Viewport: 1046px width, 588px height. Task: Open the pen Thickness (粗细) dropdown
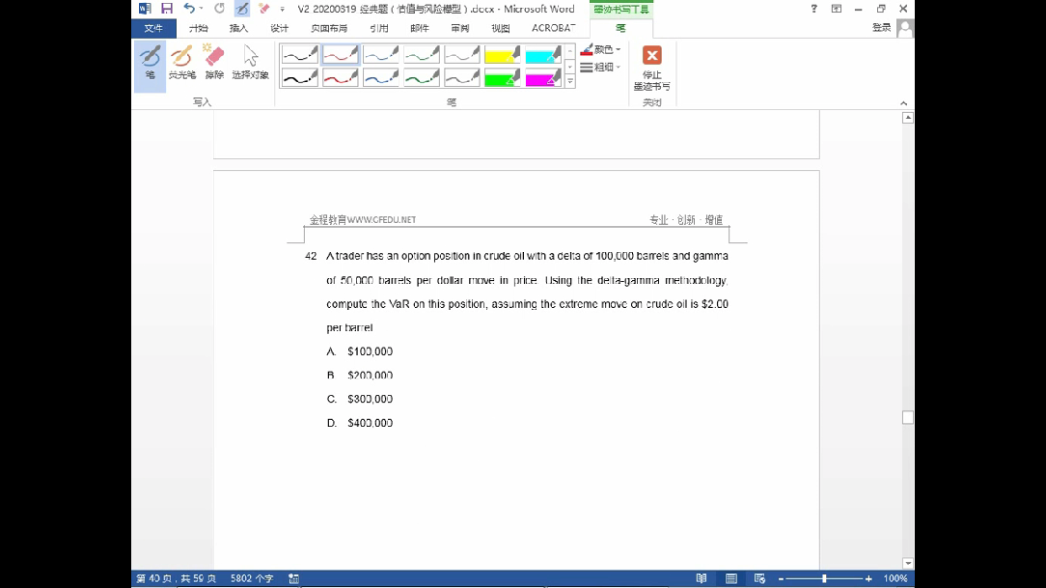click(601, 68)
